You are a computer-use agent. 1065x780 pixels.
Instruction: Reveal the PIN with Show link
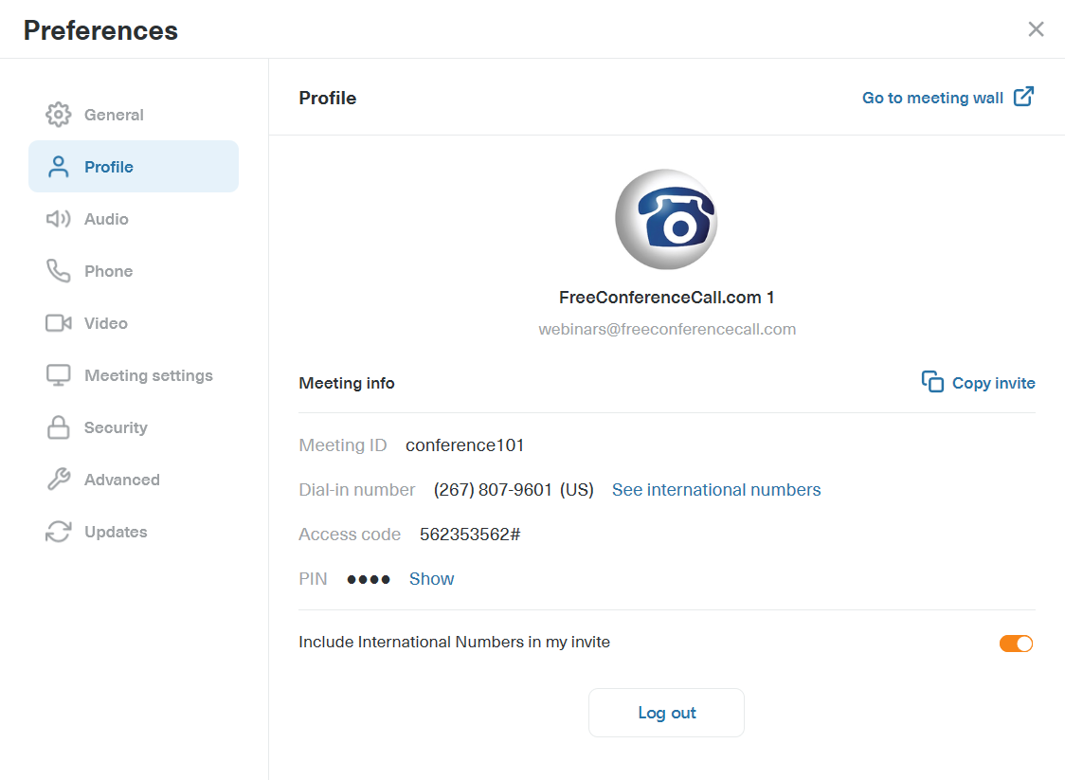point(431,579)
